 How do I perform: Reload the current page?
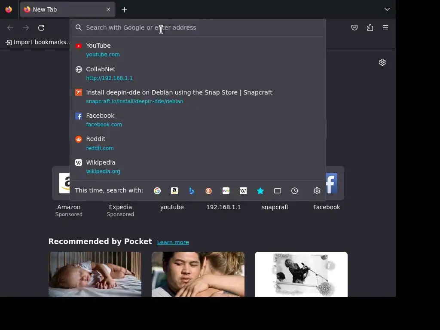[41, 28]
